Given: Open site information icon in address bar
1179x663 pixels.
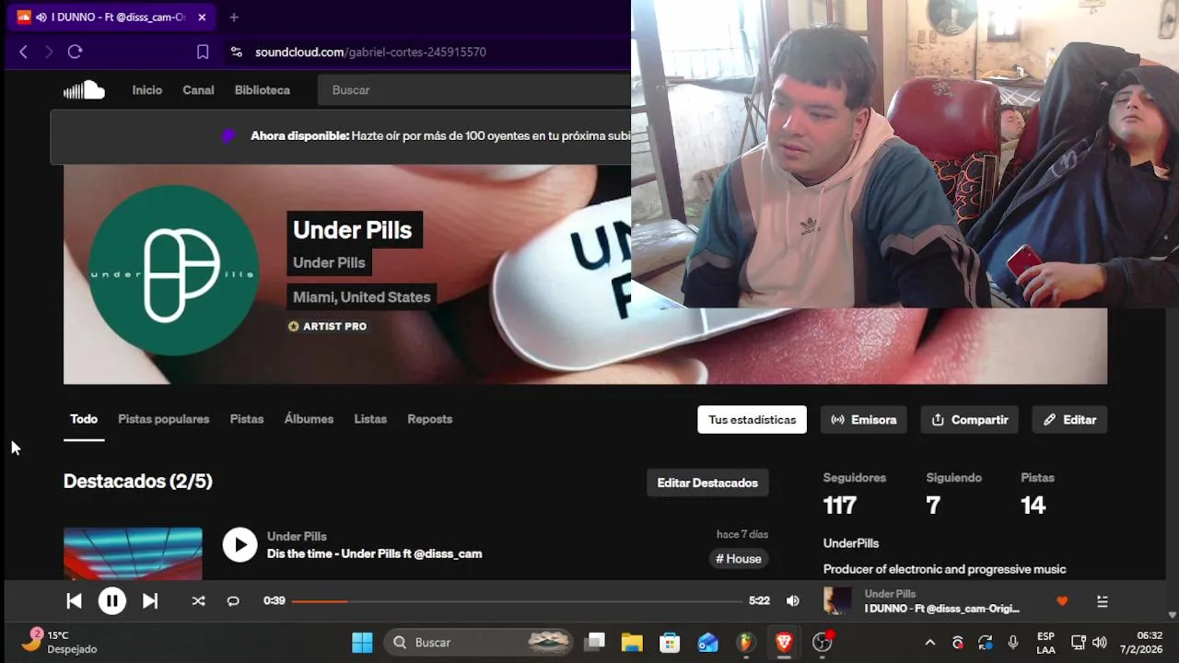Looking at the screenshot, I should pos(237,52).
